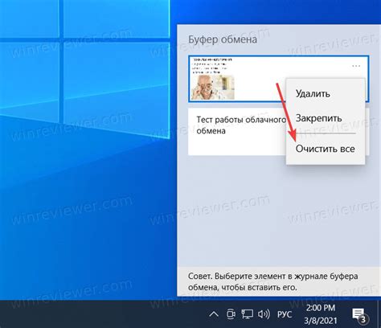Viewport: 381px width, 328px height.
Task: Switch input language via РУС indicator
Action: click(285, 314)
